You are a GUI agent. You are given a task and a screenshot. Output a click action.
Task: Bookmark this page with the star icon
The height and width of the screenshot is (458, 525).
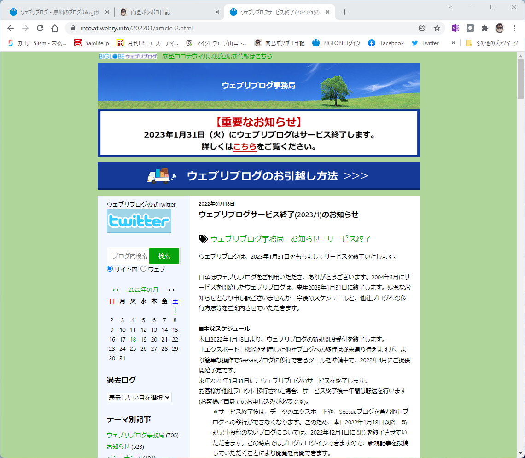point(437,28)
